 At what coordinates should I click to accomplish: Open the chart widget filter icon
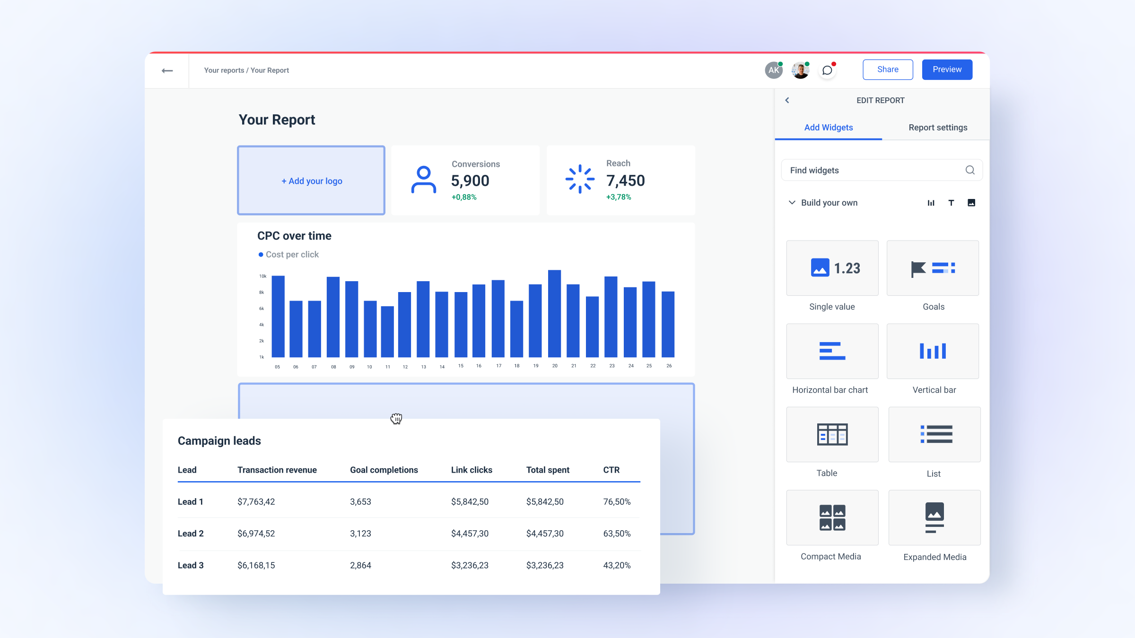click(x=931, y=202)
